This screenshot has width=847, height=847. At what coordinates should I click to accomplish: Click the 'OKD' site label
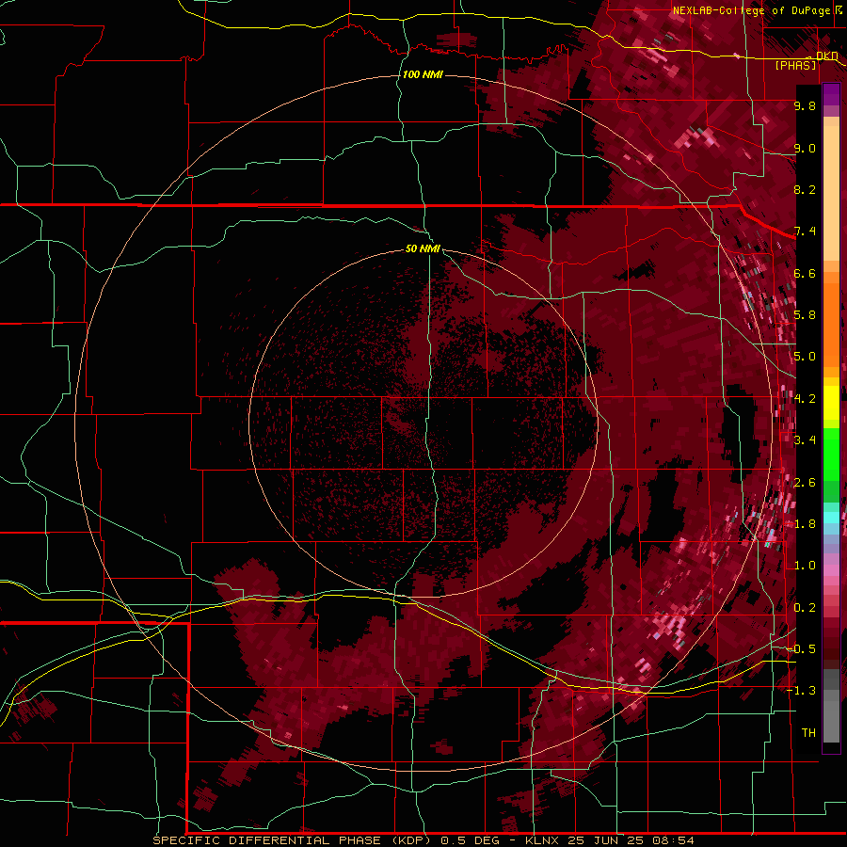coord(827,56)
